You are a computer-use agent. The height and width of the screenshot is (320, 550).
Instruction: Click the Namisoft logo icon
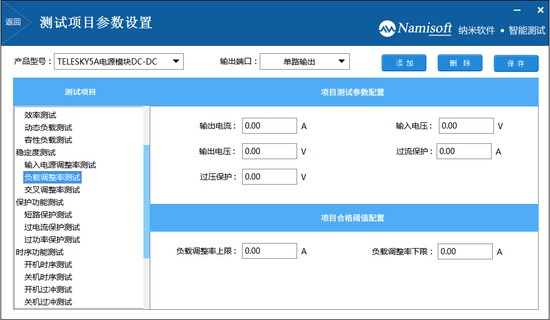(387, 28)
